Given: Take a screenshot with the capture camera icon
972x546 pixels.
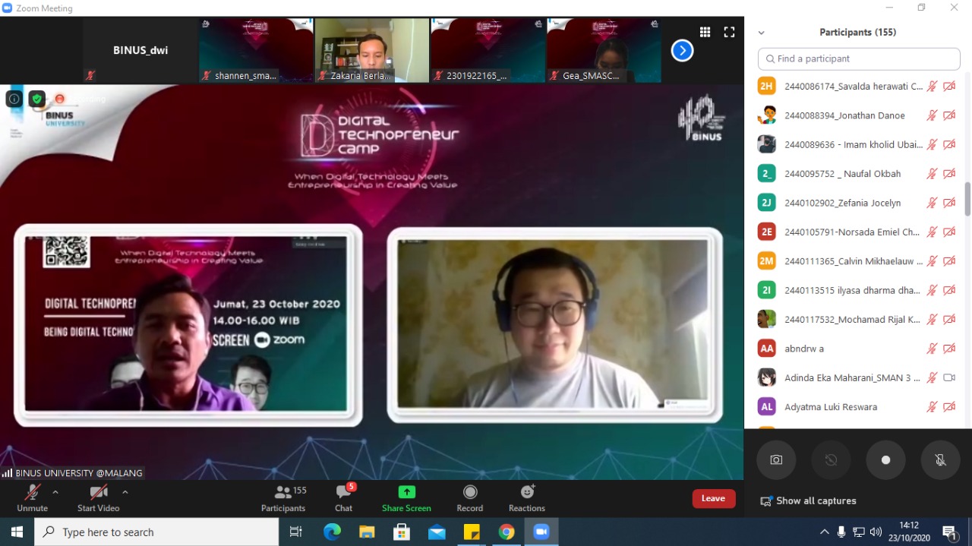Looking at the screenshot, I should [776, 460].
